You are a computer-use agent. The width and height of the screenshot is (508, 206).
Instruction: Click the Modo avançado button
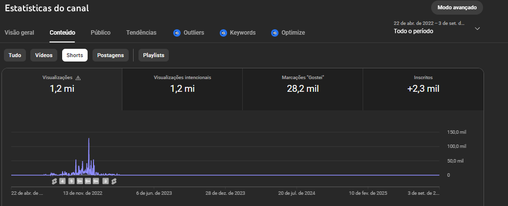(x=457, y=7)
